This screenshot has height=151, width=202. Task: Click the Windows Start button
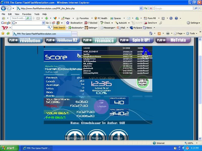[x=9, y=148]
